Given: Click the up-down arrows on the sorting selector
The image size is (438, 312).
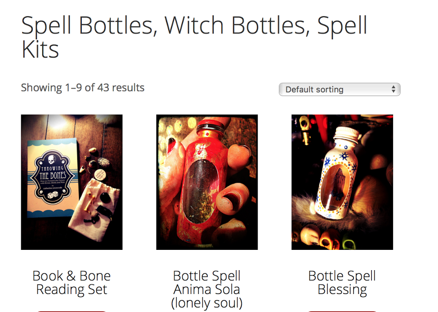Looking at the screenshot, I should [393, 90].
